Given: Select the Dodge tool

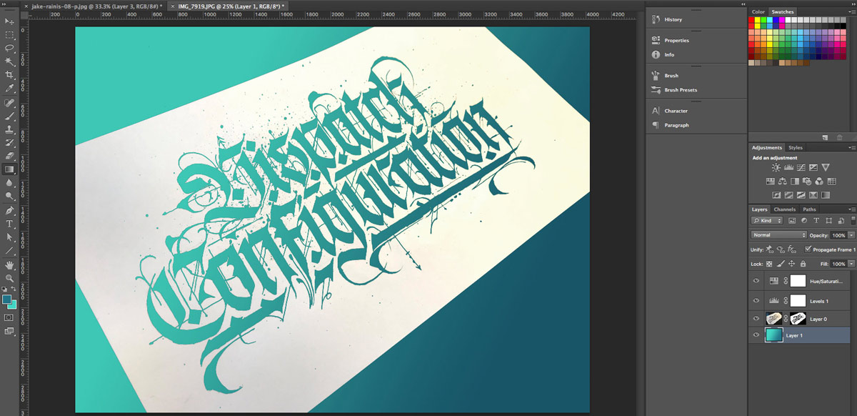Looking at the screenshot, I should pos(9,196).
